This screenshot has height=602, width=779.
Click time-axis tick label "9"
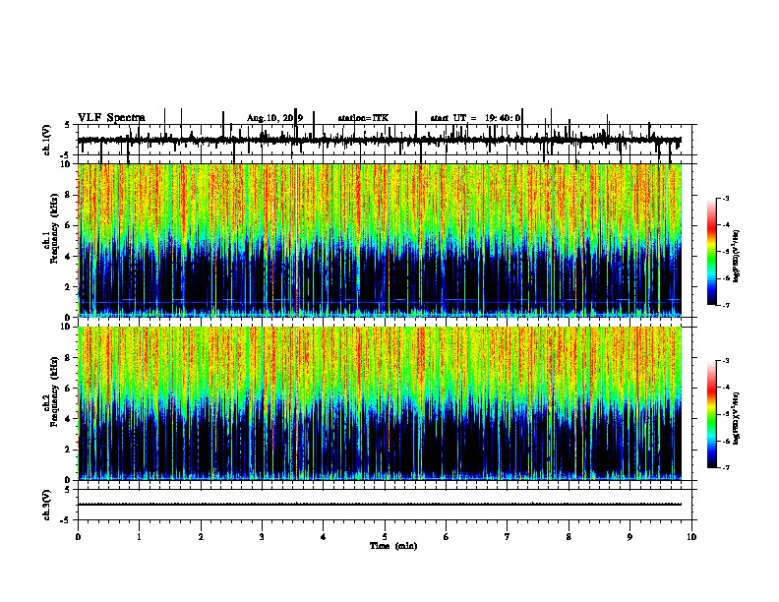(x=629, y=537)
